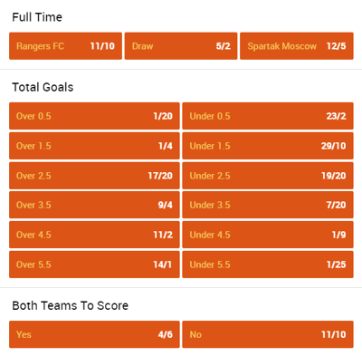Select Yes for Both Teams To Score
Viewport: 362px width, 356px height.
pos(94,334)
